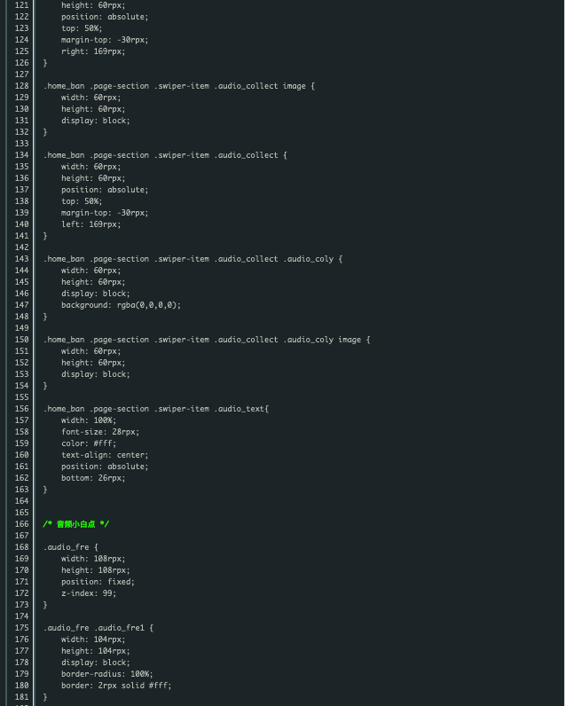
Task: Click the 'text-align: center;' declaration
Action: coord(105,455)
